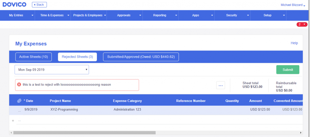Image resolution: width=310 pixels, height=137 pixels.
Task: Open the Help link
Action: pyautogui.click(x=294, y=43)
